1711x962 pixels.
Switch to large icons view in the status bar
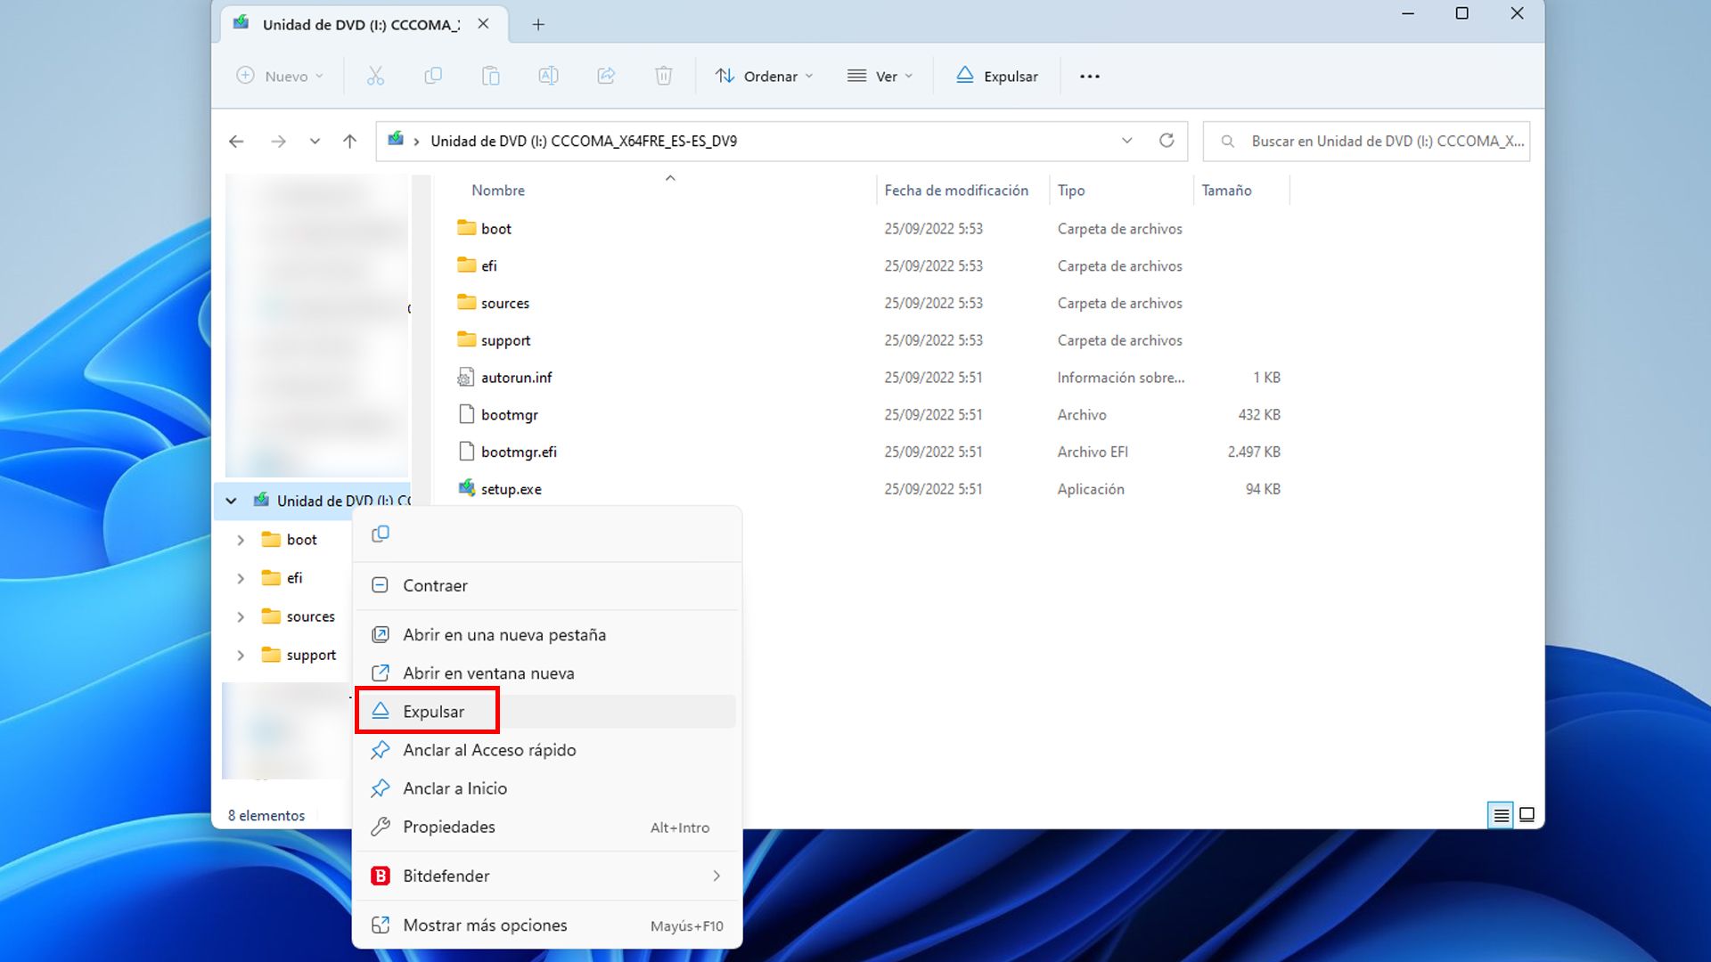(1527, 814)
